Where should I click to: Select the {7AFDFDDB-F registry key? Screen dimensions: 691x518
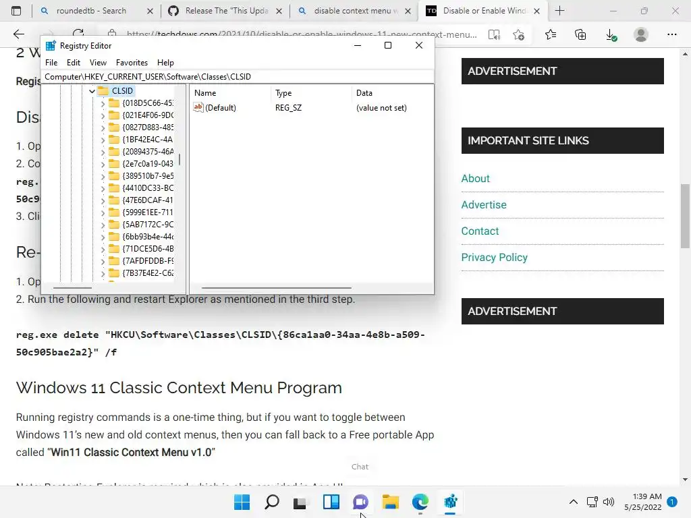(148, 261)
